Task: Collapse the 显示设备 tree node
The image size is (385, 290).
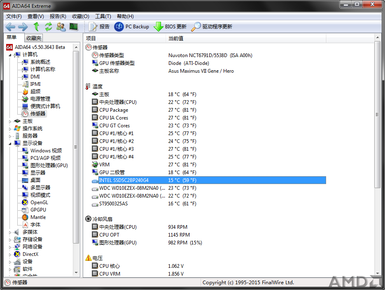Action: [10, 143]
